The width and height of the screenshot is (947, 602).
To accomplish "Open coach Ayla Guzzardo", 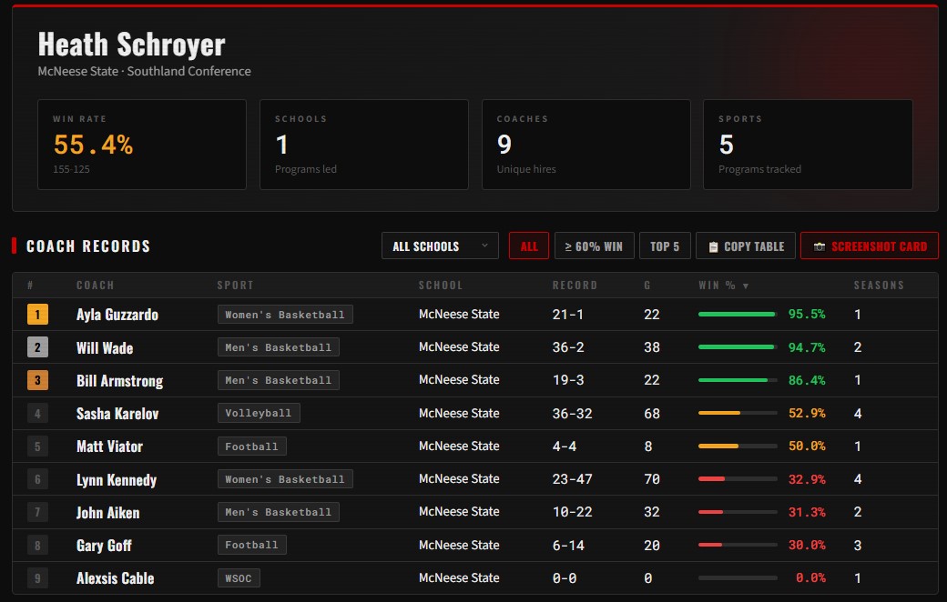I will [x=117, y=315].
